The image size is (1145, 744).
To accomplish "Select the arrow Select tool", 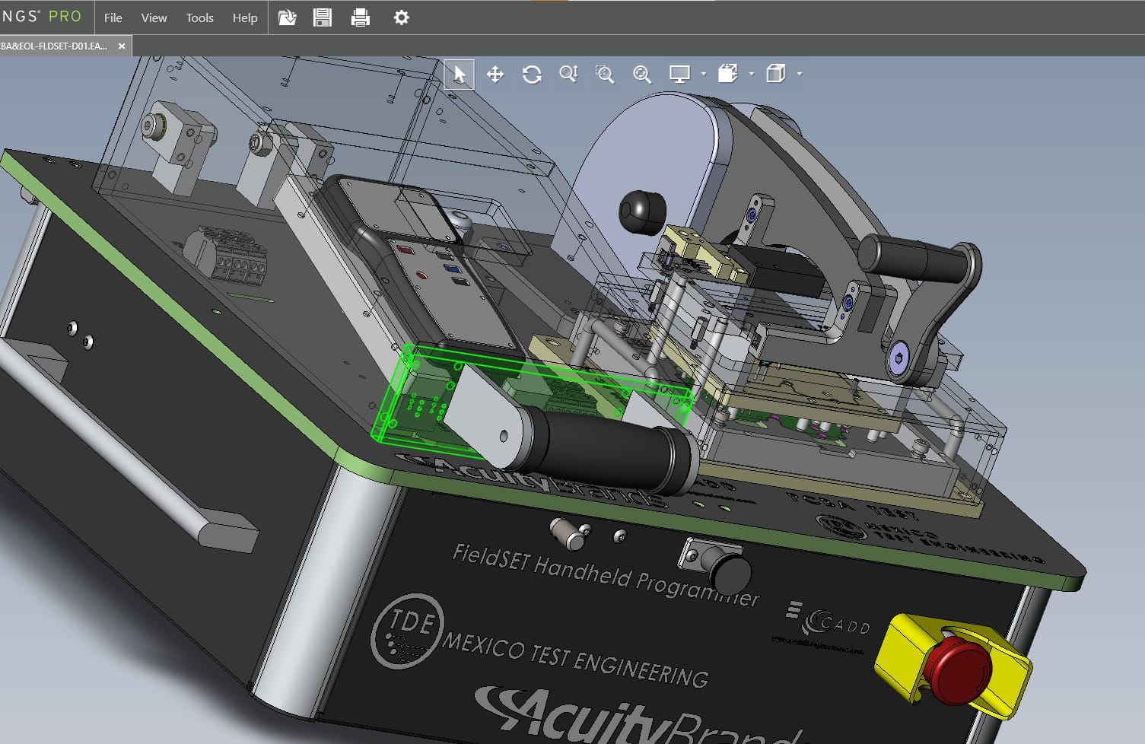I will 459,75.
